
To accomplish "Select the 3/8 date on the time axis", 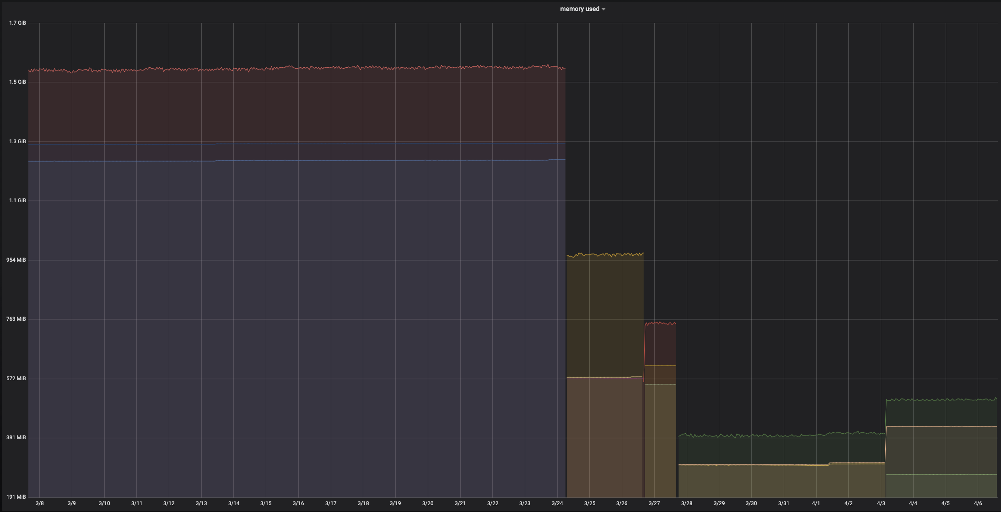I will (x=39, y=503).
